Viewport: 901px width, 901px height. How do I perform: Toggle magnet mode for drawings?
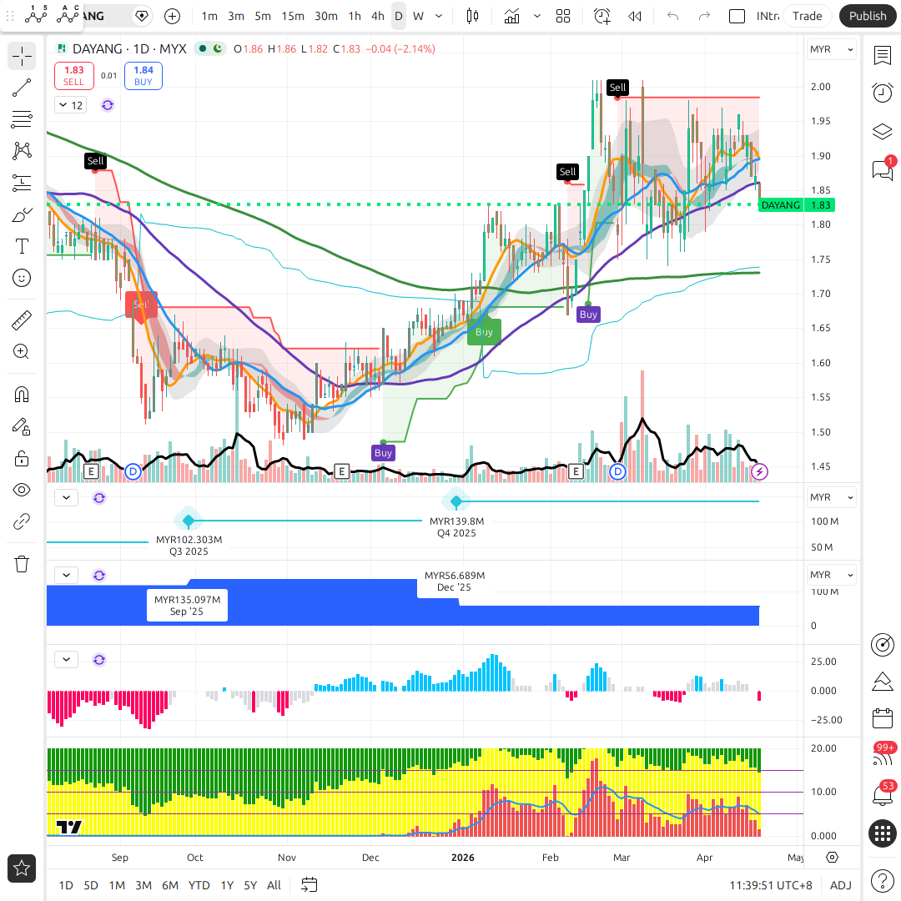click(x=22, y=395)
